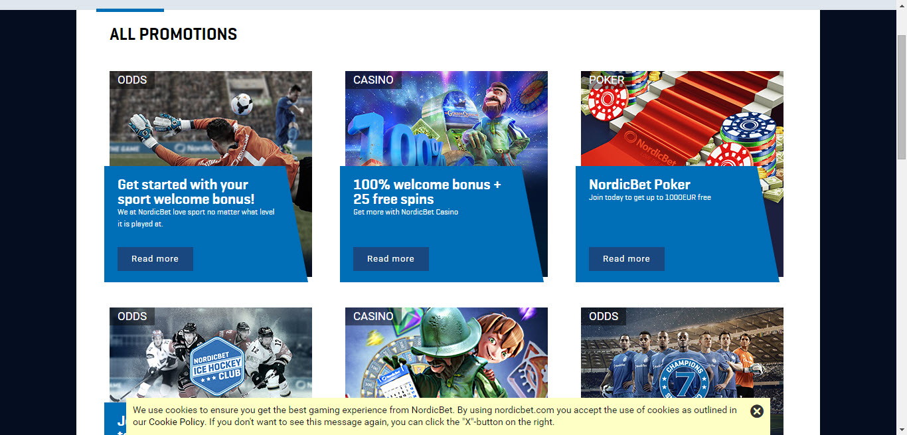Viewport: 907px width, 435px height.
Task: Open the casino 100% bonus promotion image
Action: click(x=446, y=118)
